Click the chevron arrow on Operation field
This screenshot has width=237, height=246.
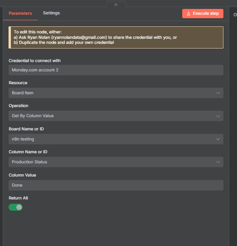pyautogui.click(x=218, y=116)
